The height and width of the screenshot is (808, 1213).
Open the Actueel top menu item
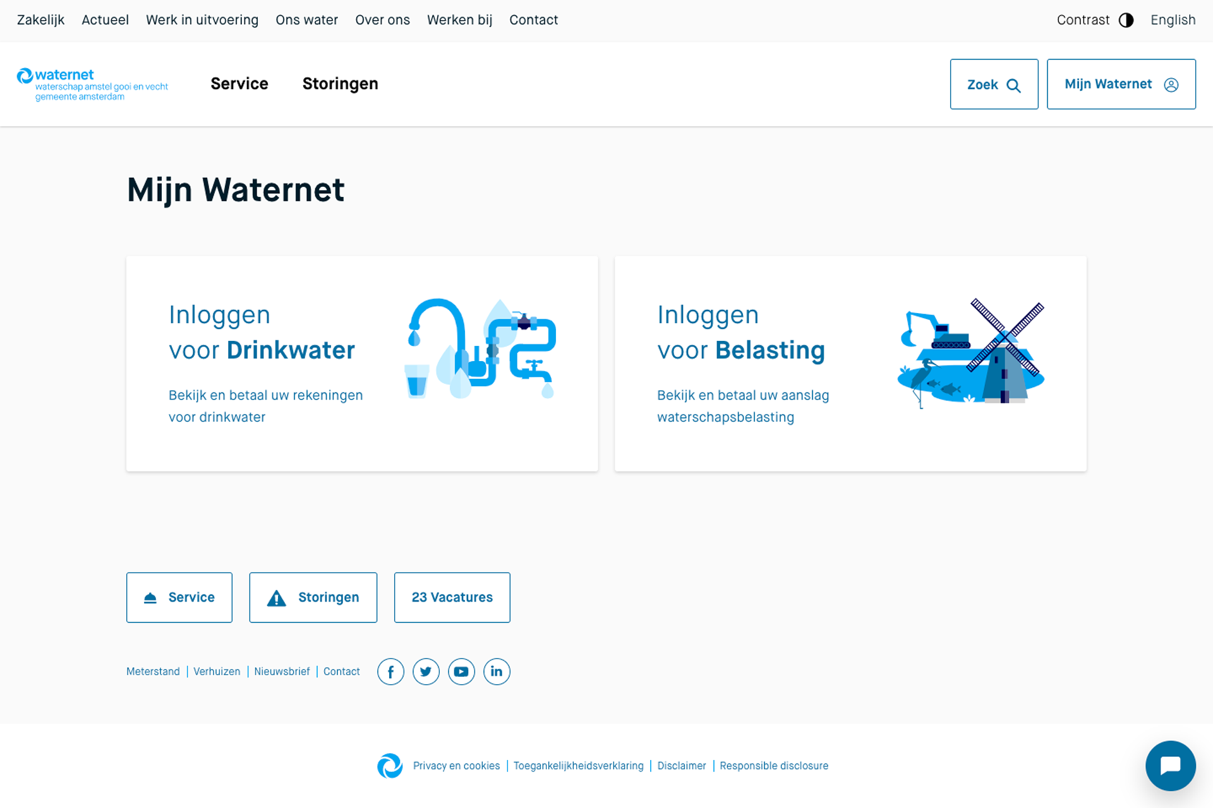(105, 20)
